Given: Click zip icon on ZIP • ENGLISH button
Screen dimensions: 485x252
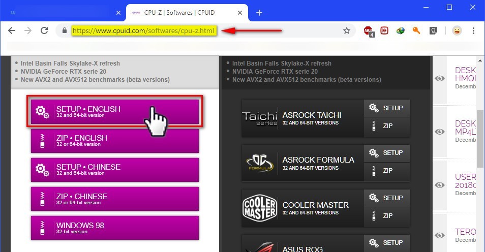Looking at the screenshot, I should [x=42, y=141].
